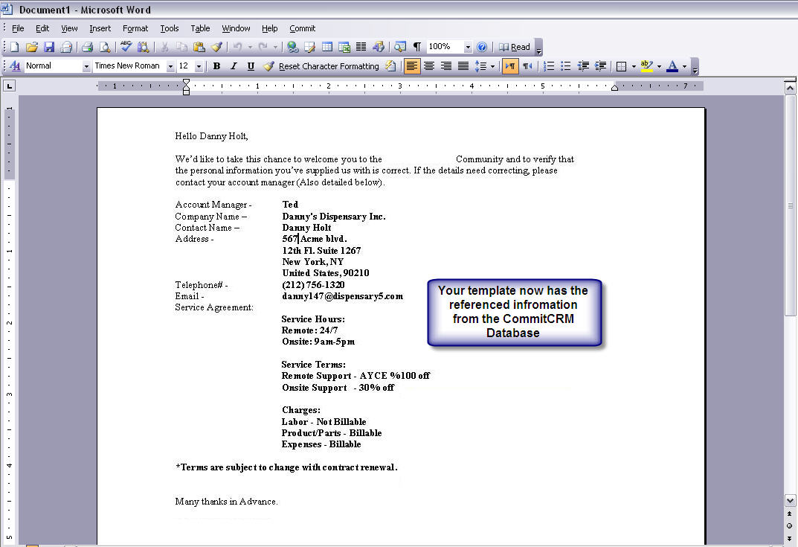Toggle Bold formatting
Viewport: 798px width, 547px height.
coord(216,66)
